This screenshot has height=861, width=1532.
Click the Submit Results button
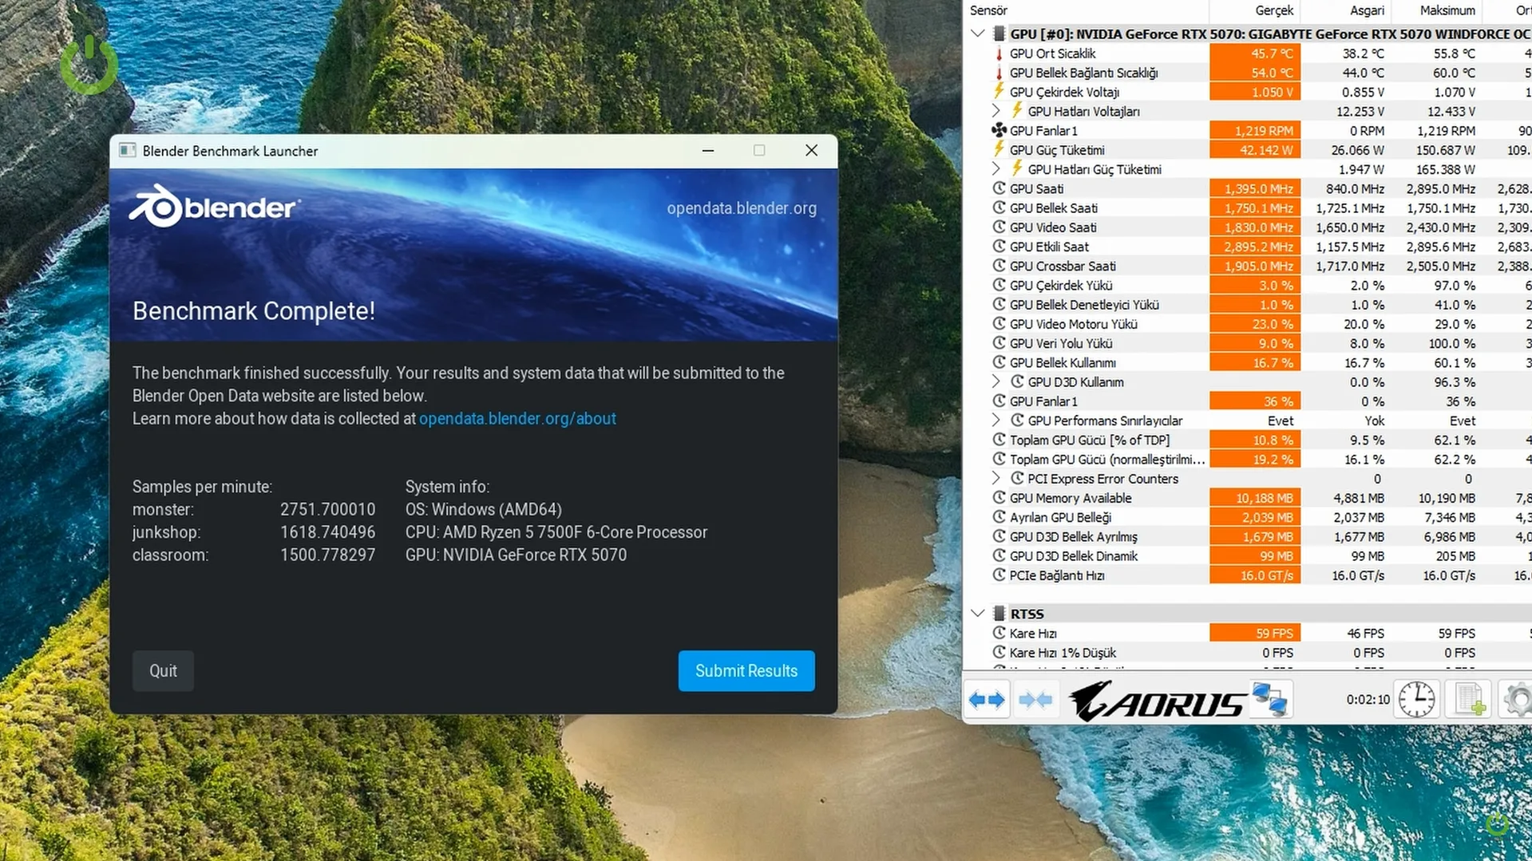pos(746,670)
